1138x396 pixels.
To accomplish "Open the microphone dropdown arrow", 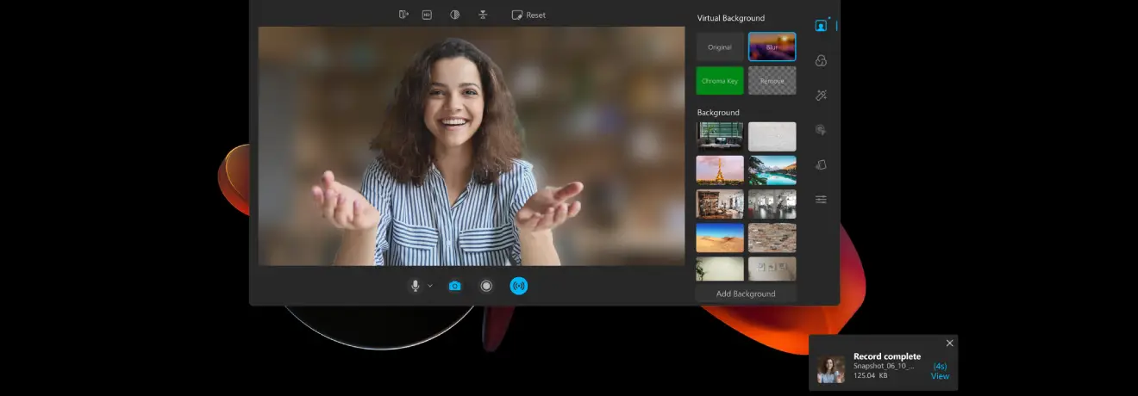I will click(x=430, y=286).
